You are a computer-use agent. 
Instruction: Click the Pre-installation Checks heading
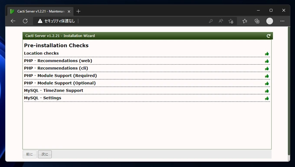56,45
